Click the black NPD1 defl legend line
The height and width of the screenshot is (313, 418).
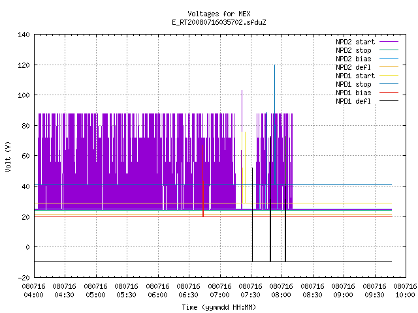tap(389, 101)
